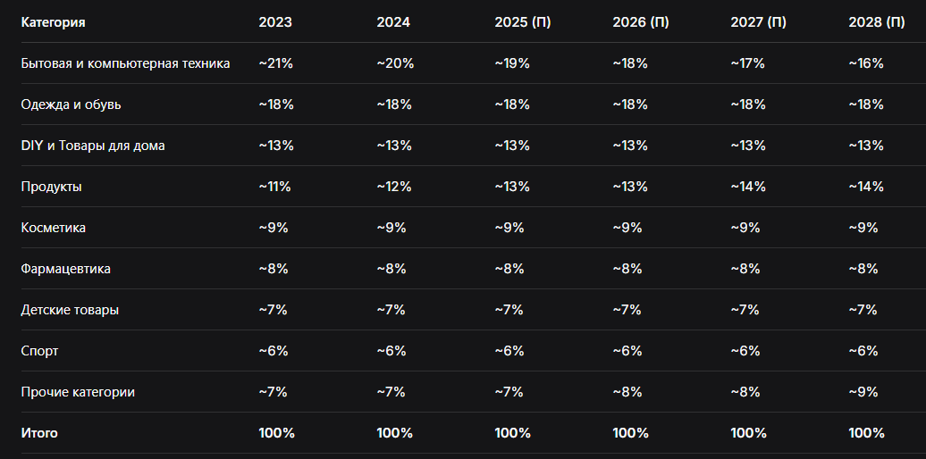The height and width of the screenshot is (459, 926).
Task: Click the Категория column header
Action: [53, 22]
